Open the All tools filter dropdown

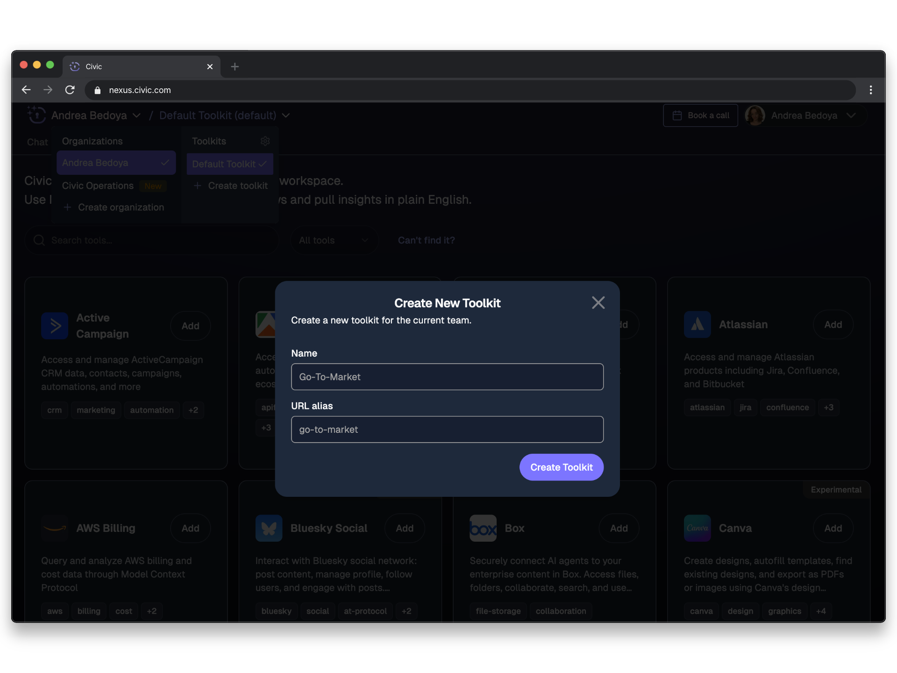click(334, 240)
